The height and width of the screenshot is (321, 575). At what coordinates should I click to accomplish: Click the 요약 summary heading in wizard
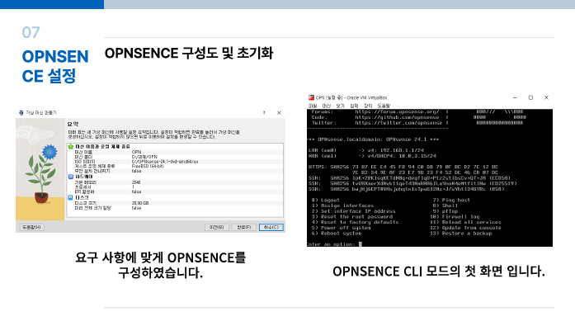[73, 124]
